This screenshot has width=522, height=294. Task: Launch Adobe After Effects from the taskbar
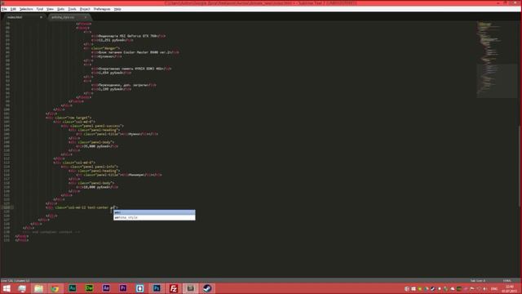[x=106, y=288]
